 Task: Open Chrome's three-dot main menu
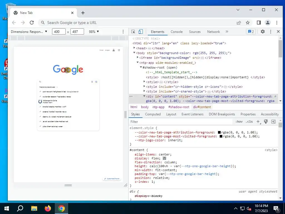click(277, 23)
